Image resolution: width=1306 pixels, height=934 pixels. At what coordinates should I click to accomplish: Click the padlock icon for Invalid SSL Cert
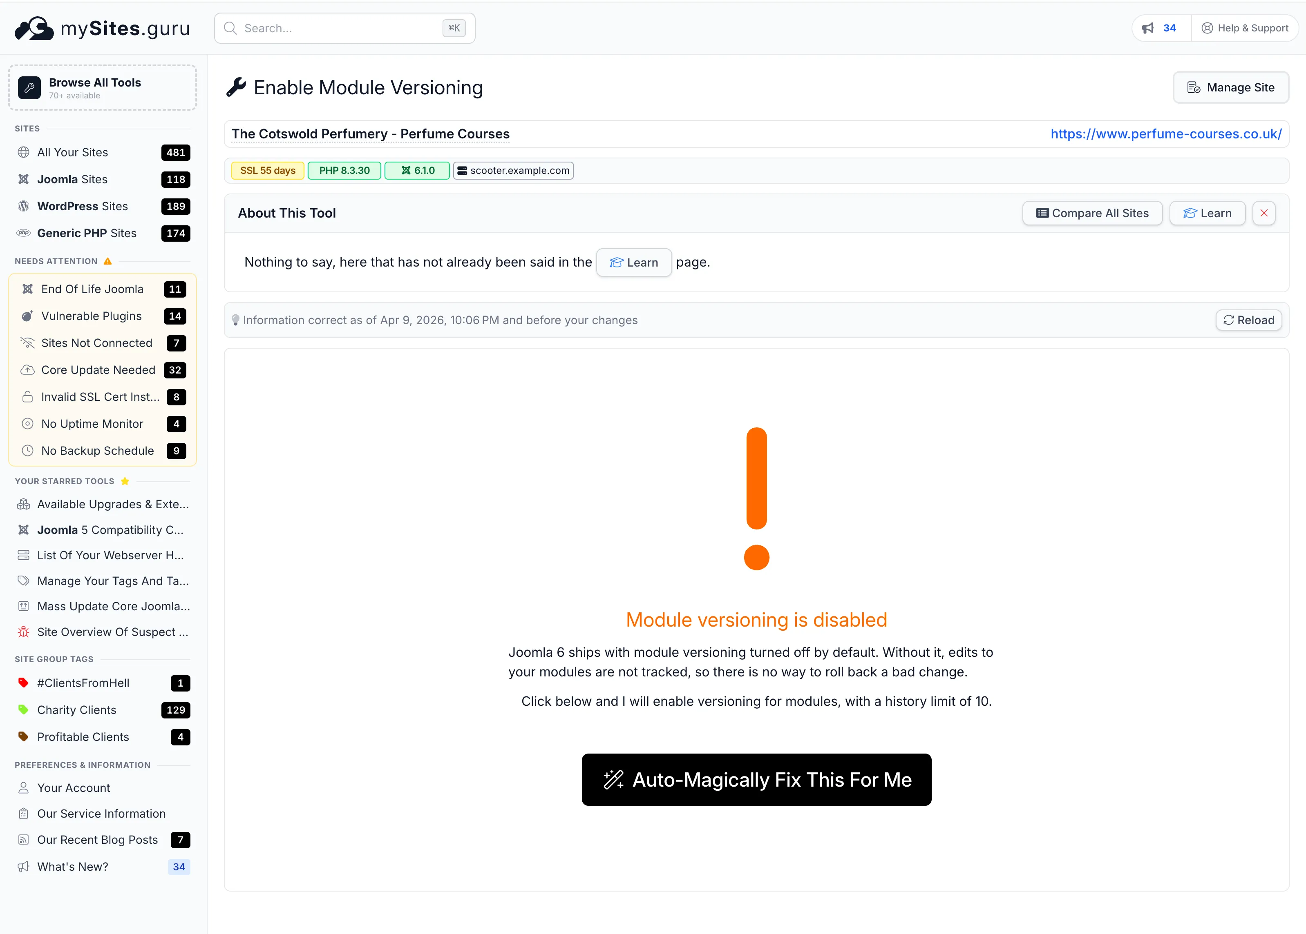pos(28,397)
